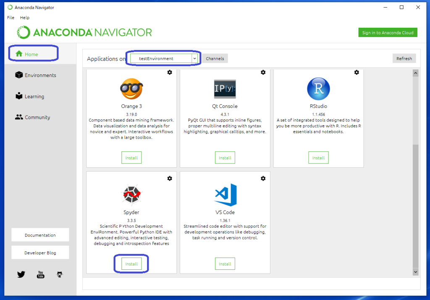Install Spyder

131,264
